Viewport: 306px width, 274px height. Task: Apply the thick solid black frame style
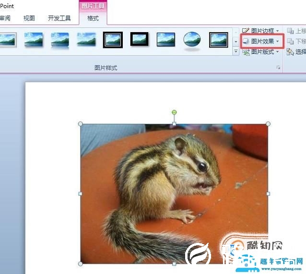click(x=140, y=39)
